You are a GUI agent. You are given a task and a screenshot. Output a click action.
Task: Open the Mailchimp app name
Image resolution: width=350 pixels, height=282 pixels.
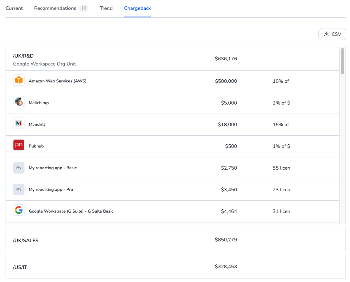[x=39, y=103]
